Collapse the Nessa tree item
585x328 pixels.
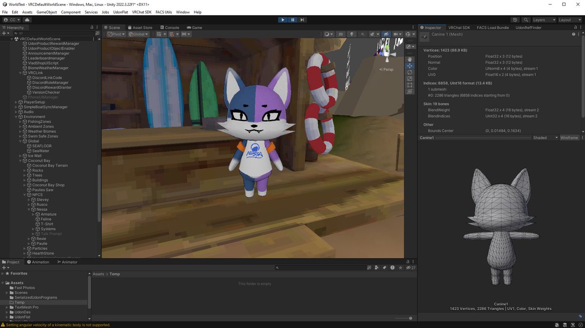tap(29, 209)
